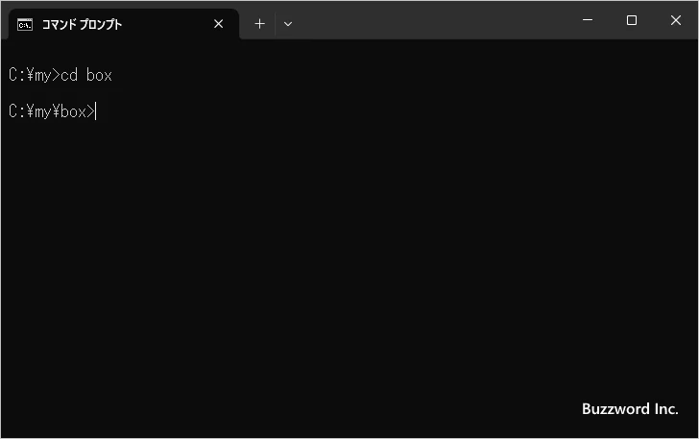Close the コマンド プロンプト tab

(218, 24)
